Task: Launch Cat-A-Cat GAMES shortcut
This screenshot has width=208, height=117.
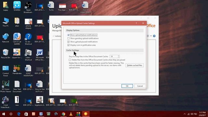Action: pos(17,39)
